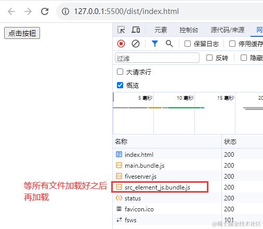This screenshot has width=263, height=229.
Task: Click the 101 status of fsws
Action: (x=229, y=220)
